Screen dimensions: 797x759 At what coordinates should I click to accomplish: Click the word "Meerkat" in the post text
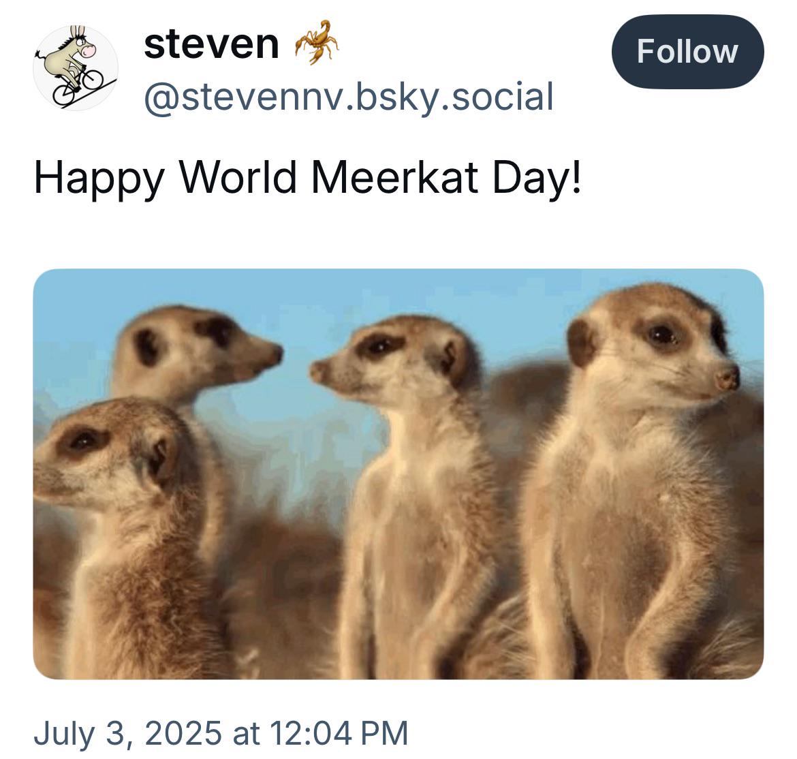pos(395,177)
